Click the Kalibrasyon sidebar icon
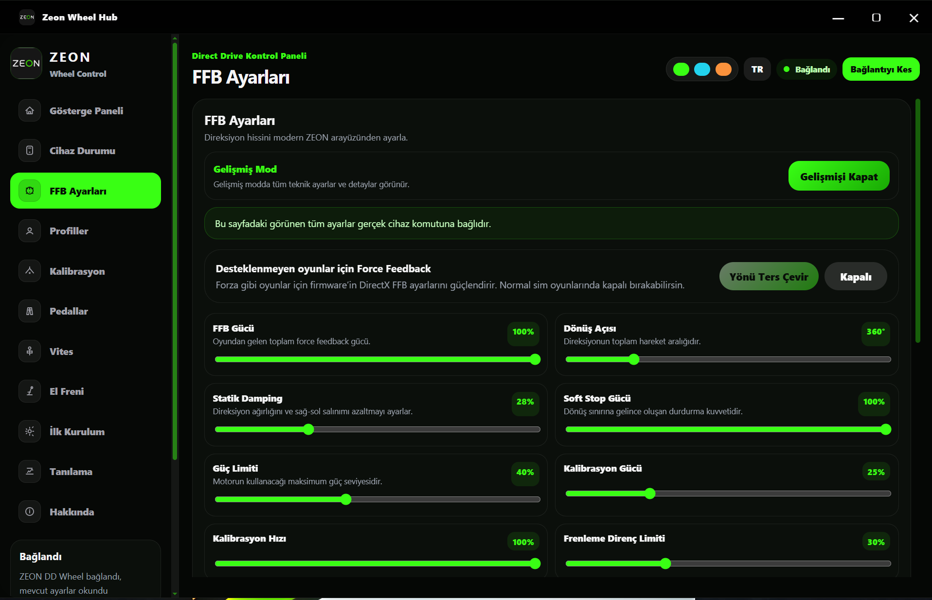Image resolution: width=932 pixels, height=600 pixels. coord(30,271)
